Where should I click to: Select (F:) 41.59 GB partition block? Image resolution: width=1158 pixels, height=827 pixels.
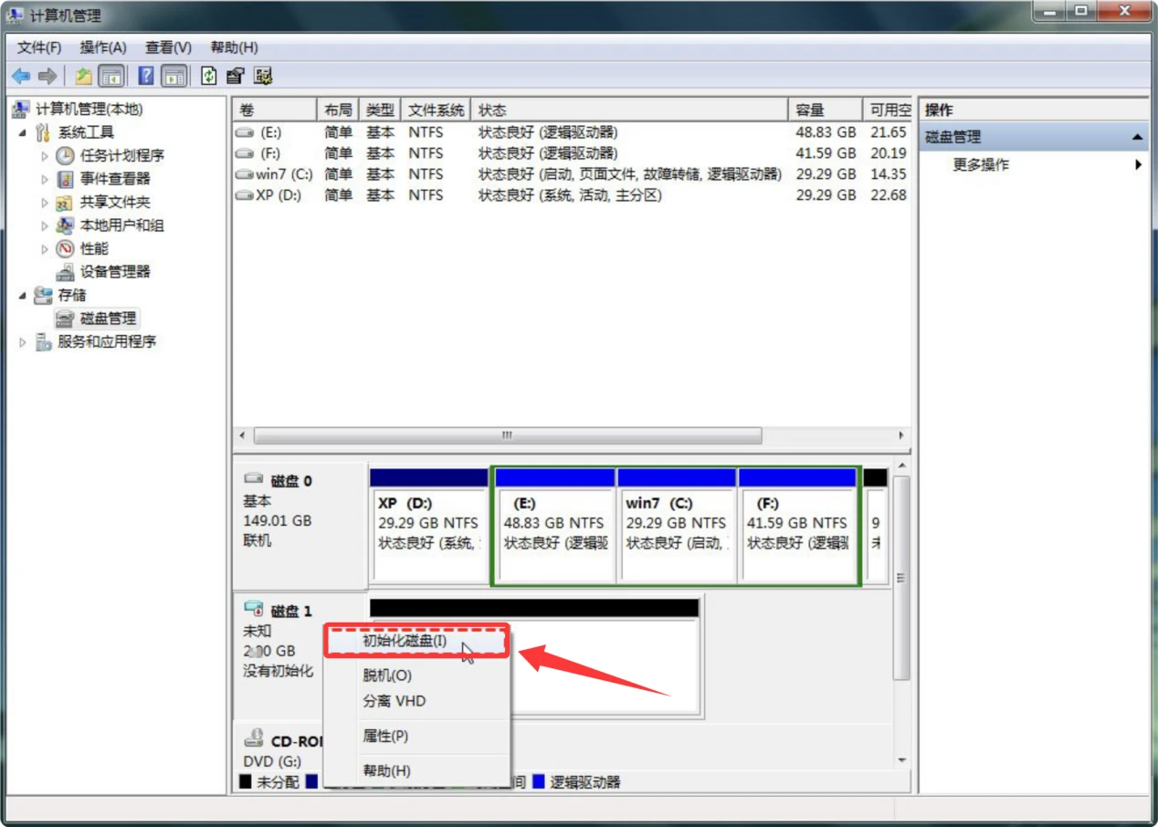click(x=797, y=526)
